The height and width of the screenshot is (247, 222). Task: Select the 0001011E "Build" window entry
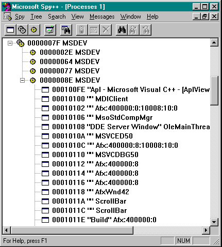coord(104,220)
